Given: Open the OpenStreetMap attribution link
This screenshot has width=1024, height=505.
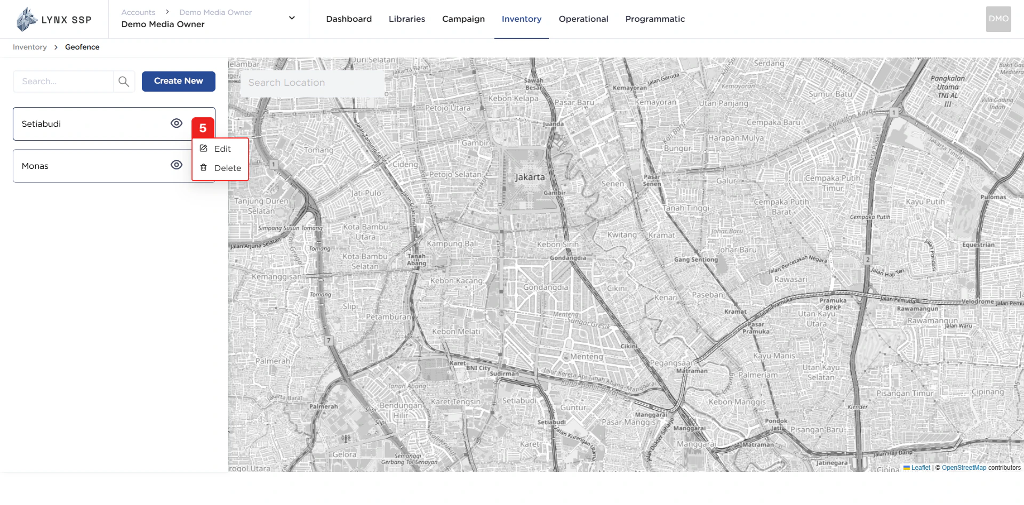Looking at the screenshot, I should pyautogui.click(x=964, y=468).
